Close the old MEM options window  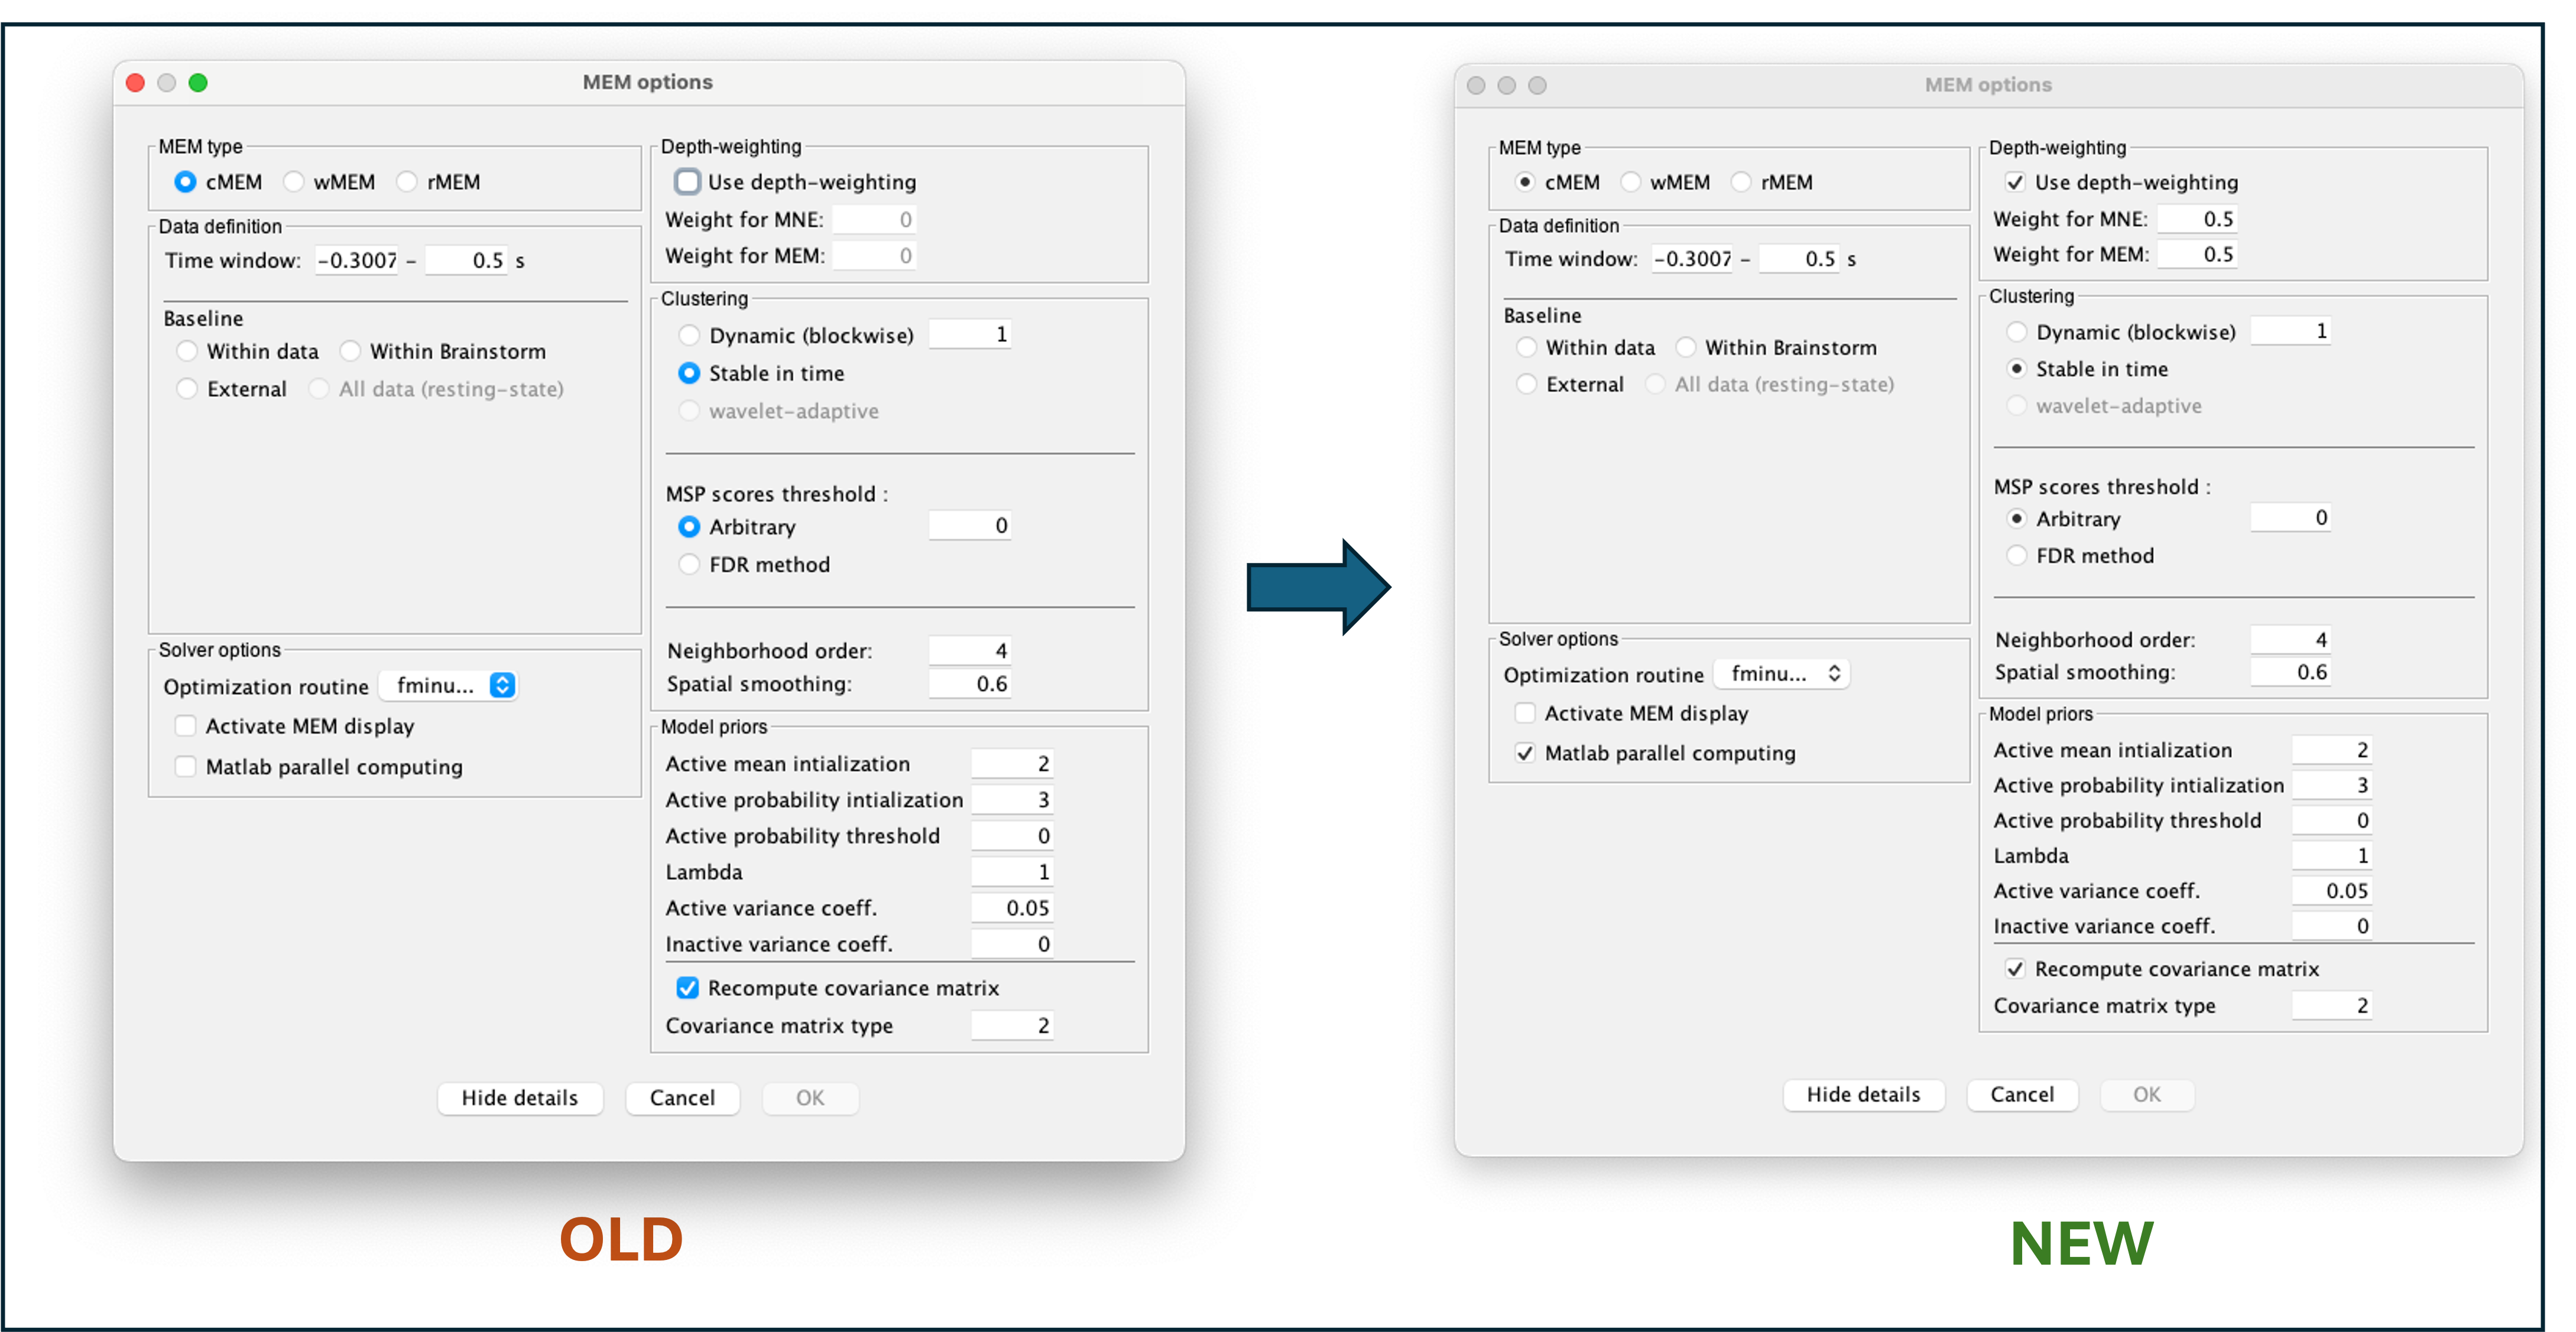(x=136, y=83)
